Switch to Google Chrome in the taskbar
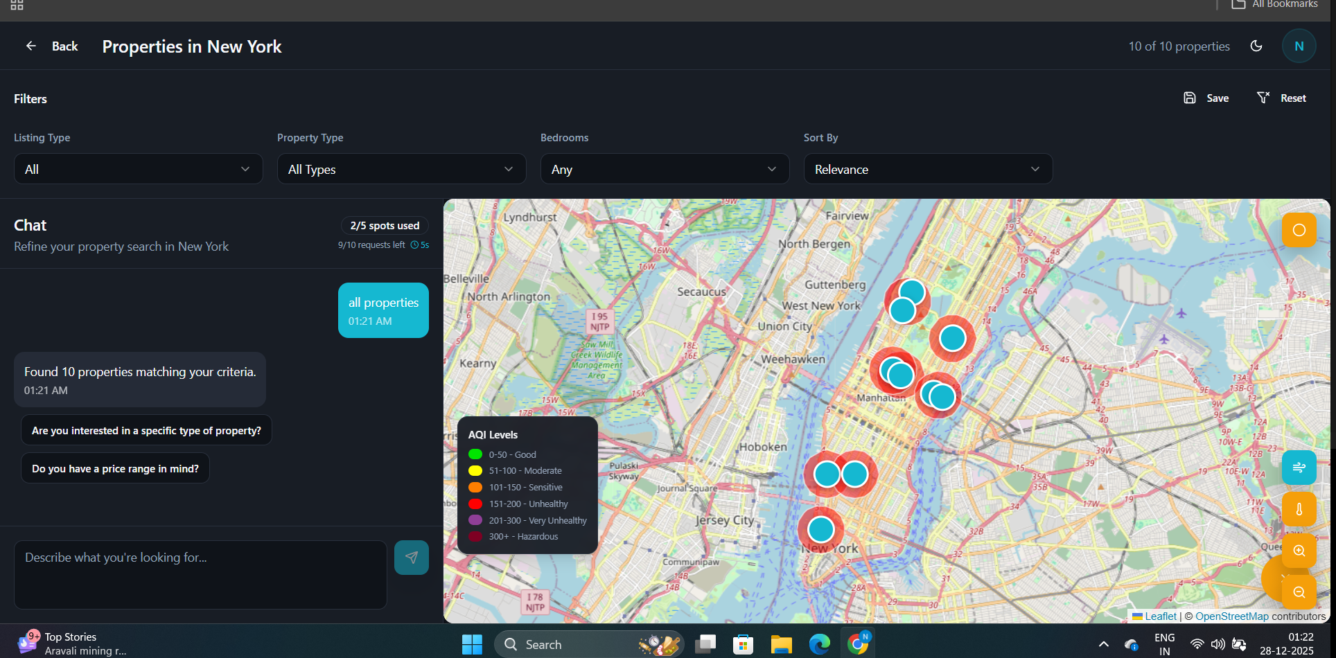The image size is (1336, 658). coord(858,644)
